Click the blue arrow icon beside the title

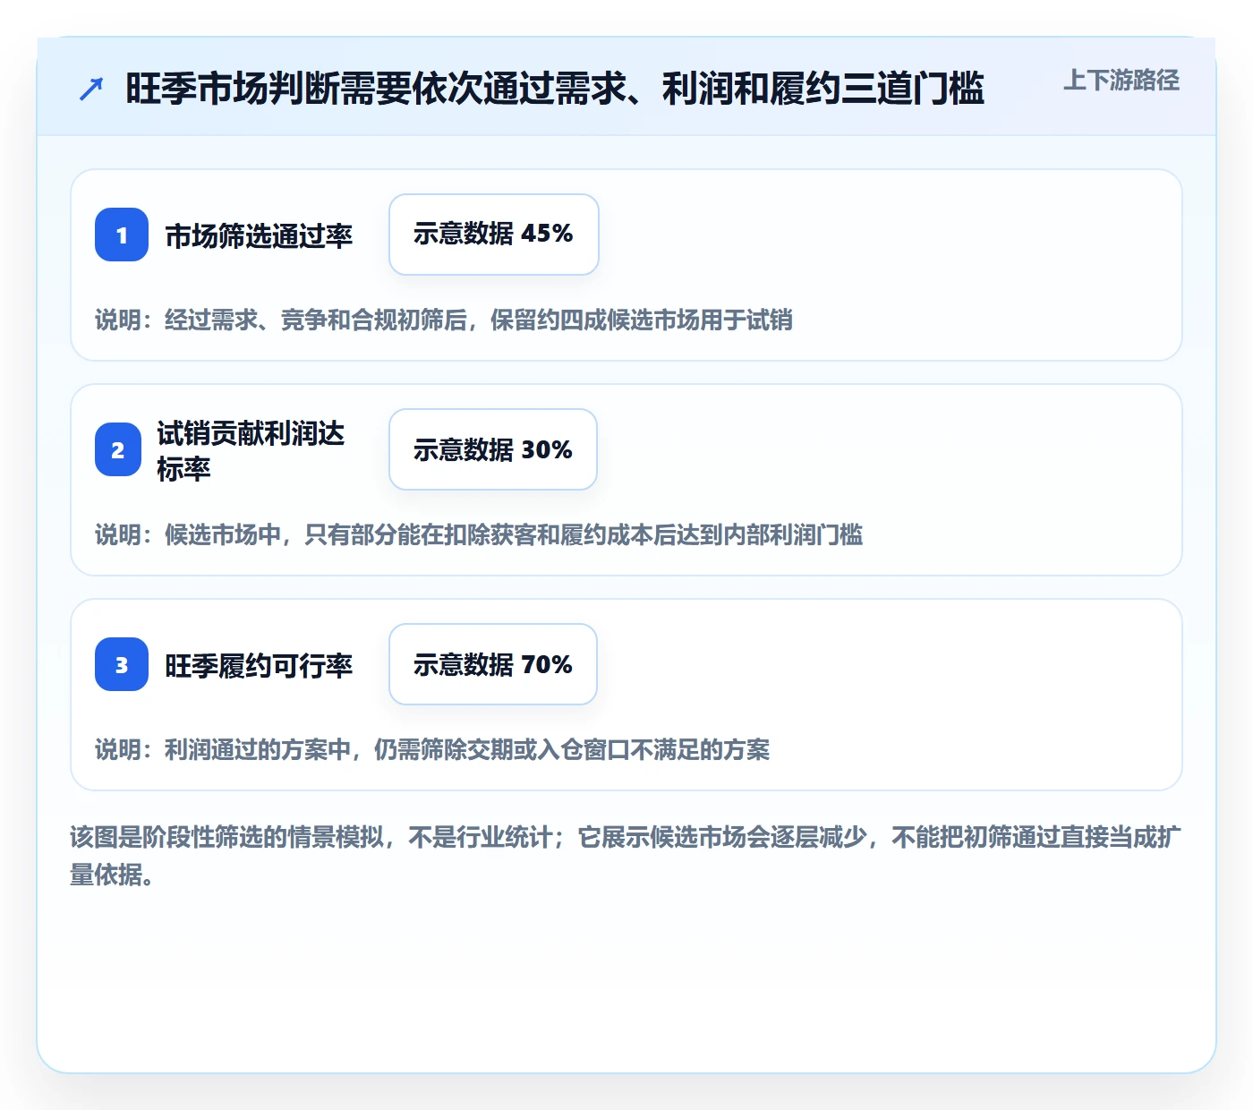click(91, 89)
